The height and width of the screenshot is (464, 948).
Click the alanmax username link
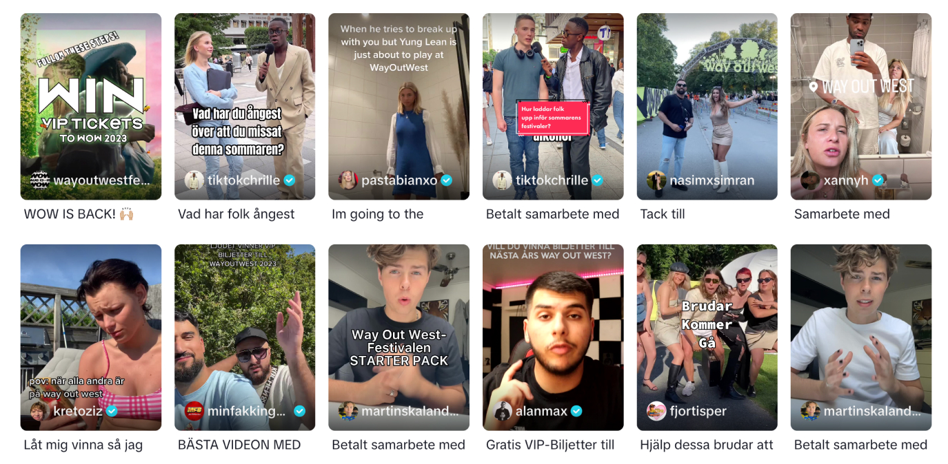(x=541, y=411)
